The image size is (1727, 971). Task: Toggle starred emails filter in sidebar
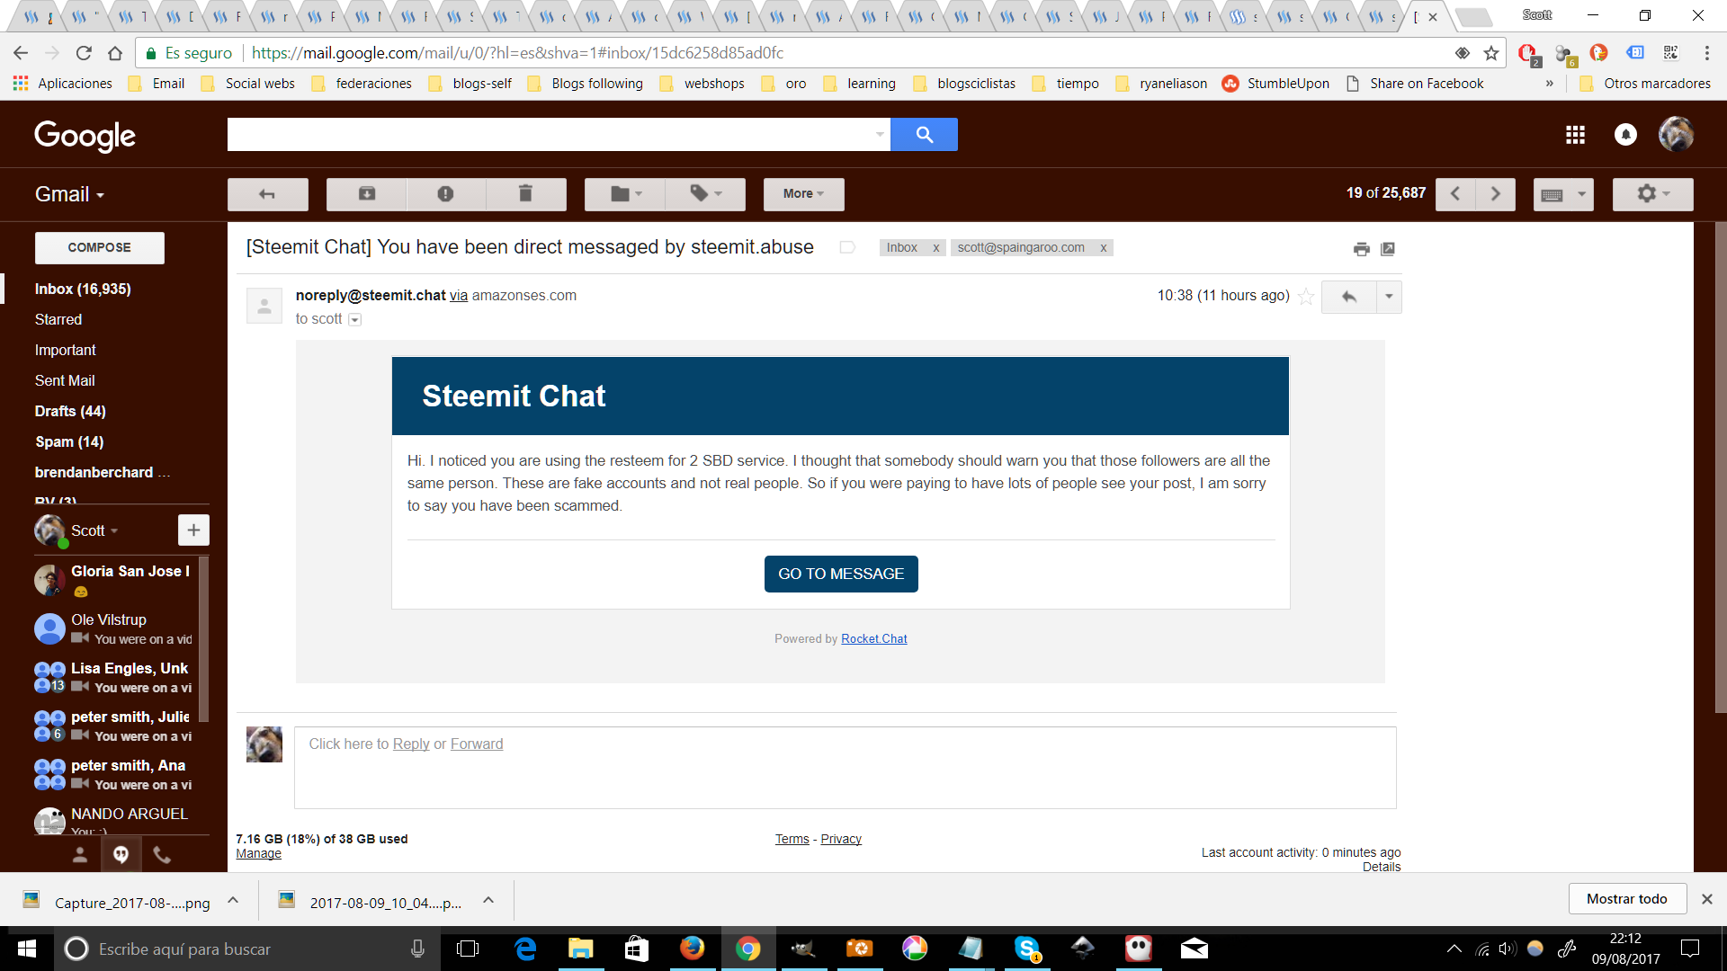[x=58, y=319]
